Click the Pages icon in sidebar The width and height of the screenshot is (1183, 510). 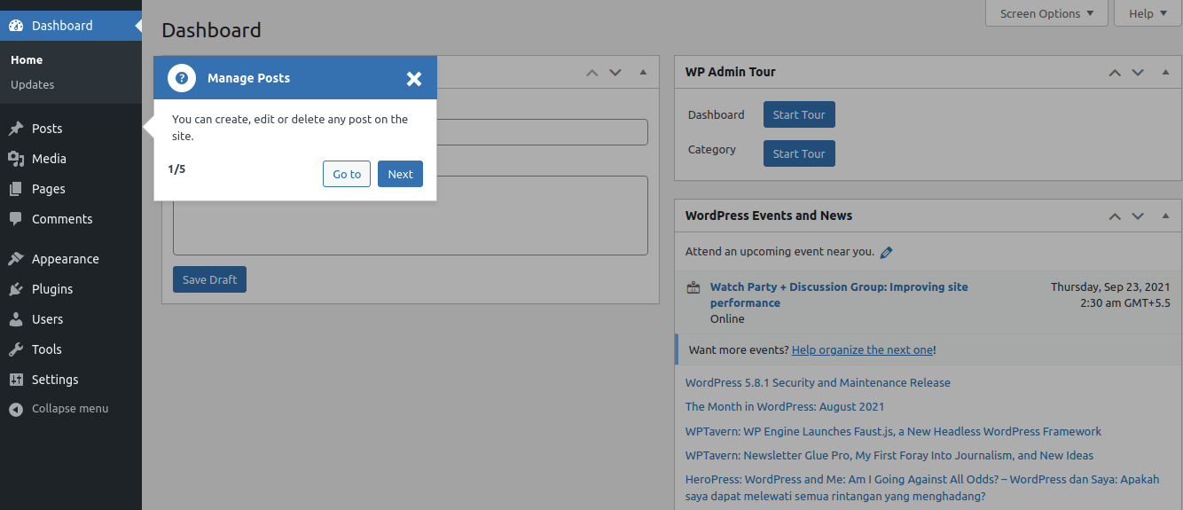coord(16,189)
